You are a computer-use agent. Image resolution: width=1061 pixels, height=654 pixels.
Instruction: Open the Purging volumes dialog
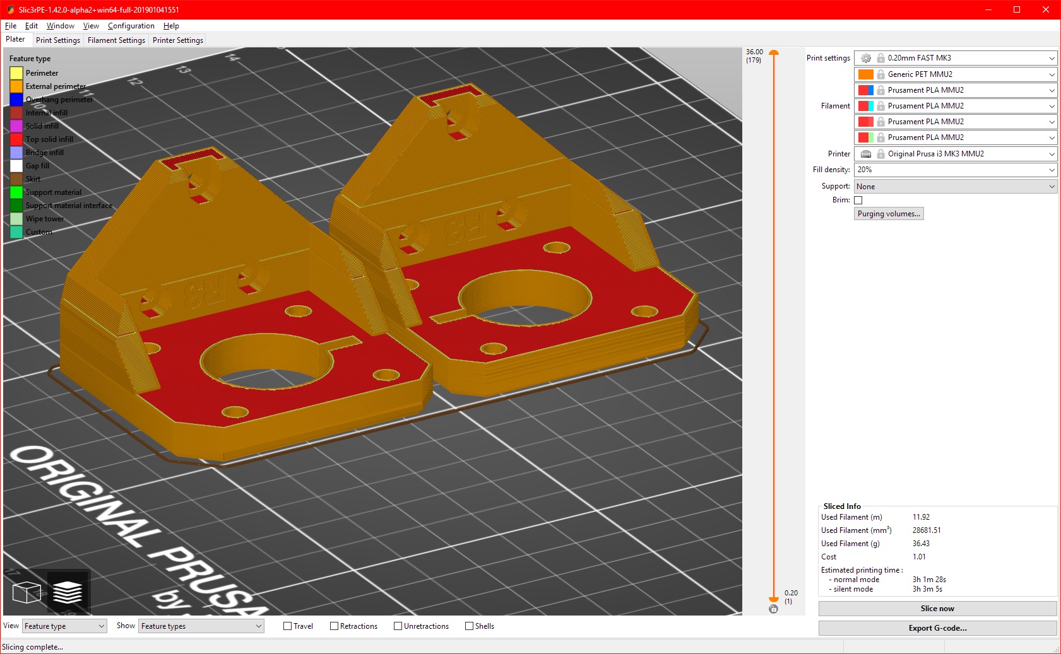(x=889, y=213)
